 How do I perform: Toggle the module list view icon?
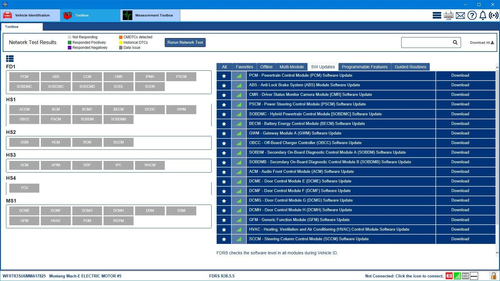tap(10, 58)
